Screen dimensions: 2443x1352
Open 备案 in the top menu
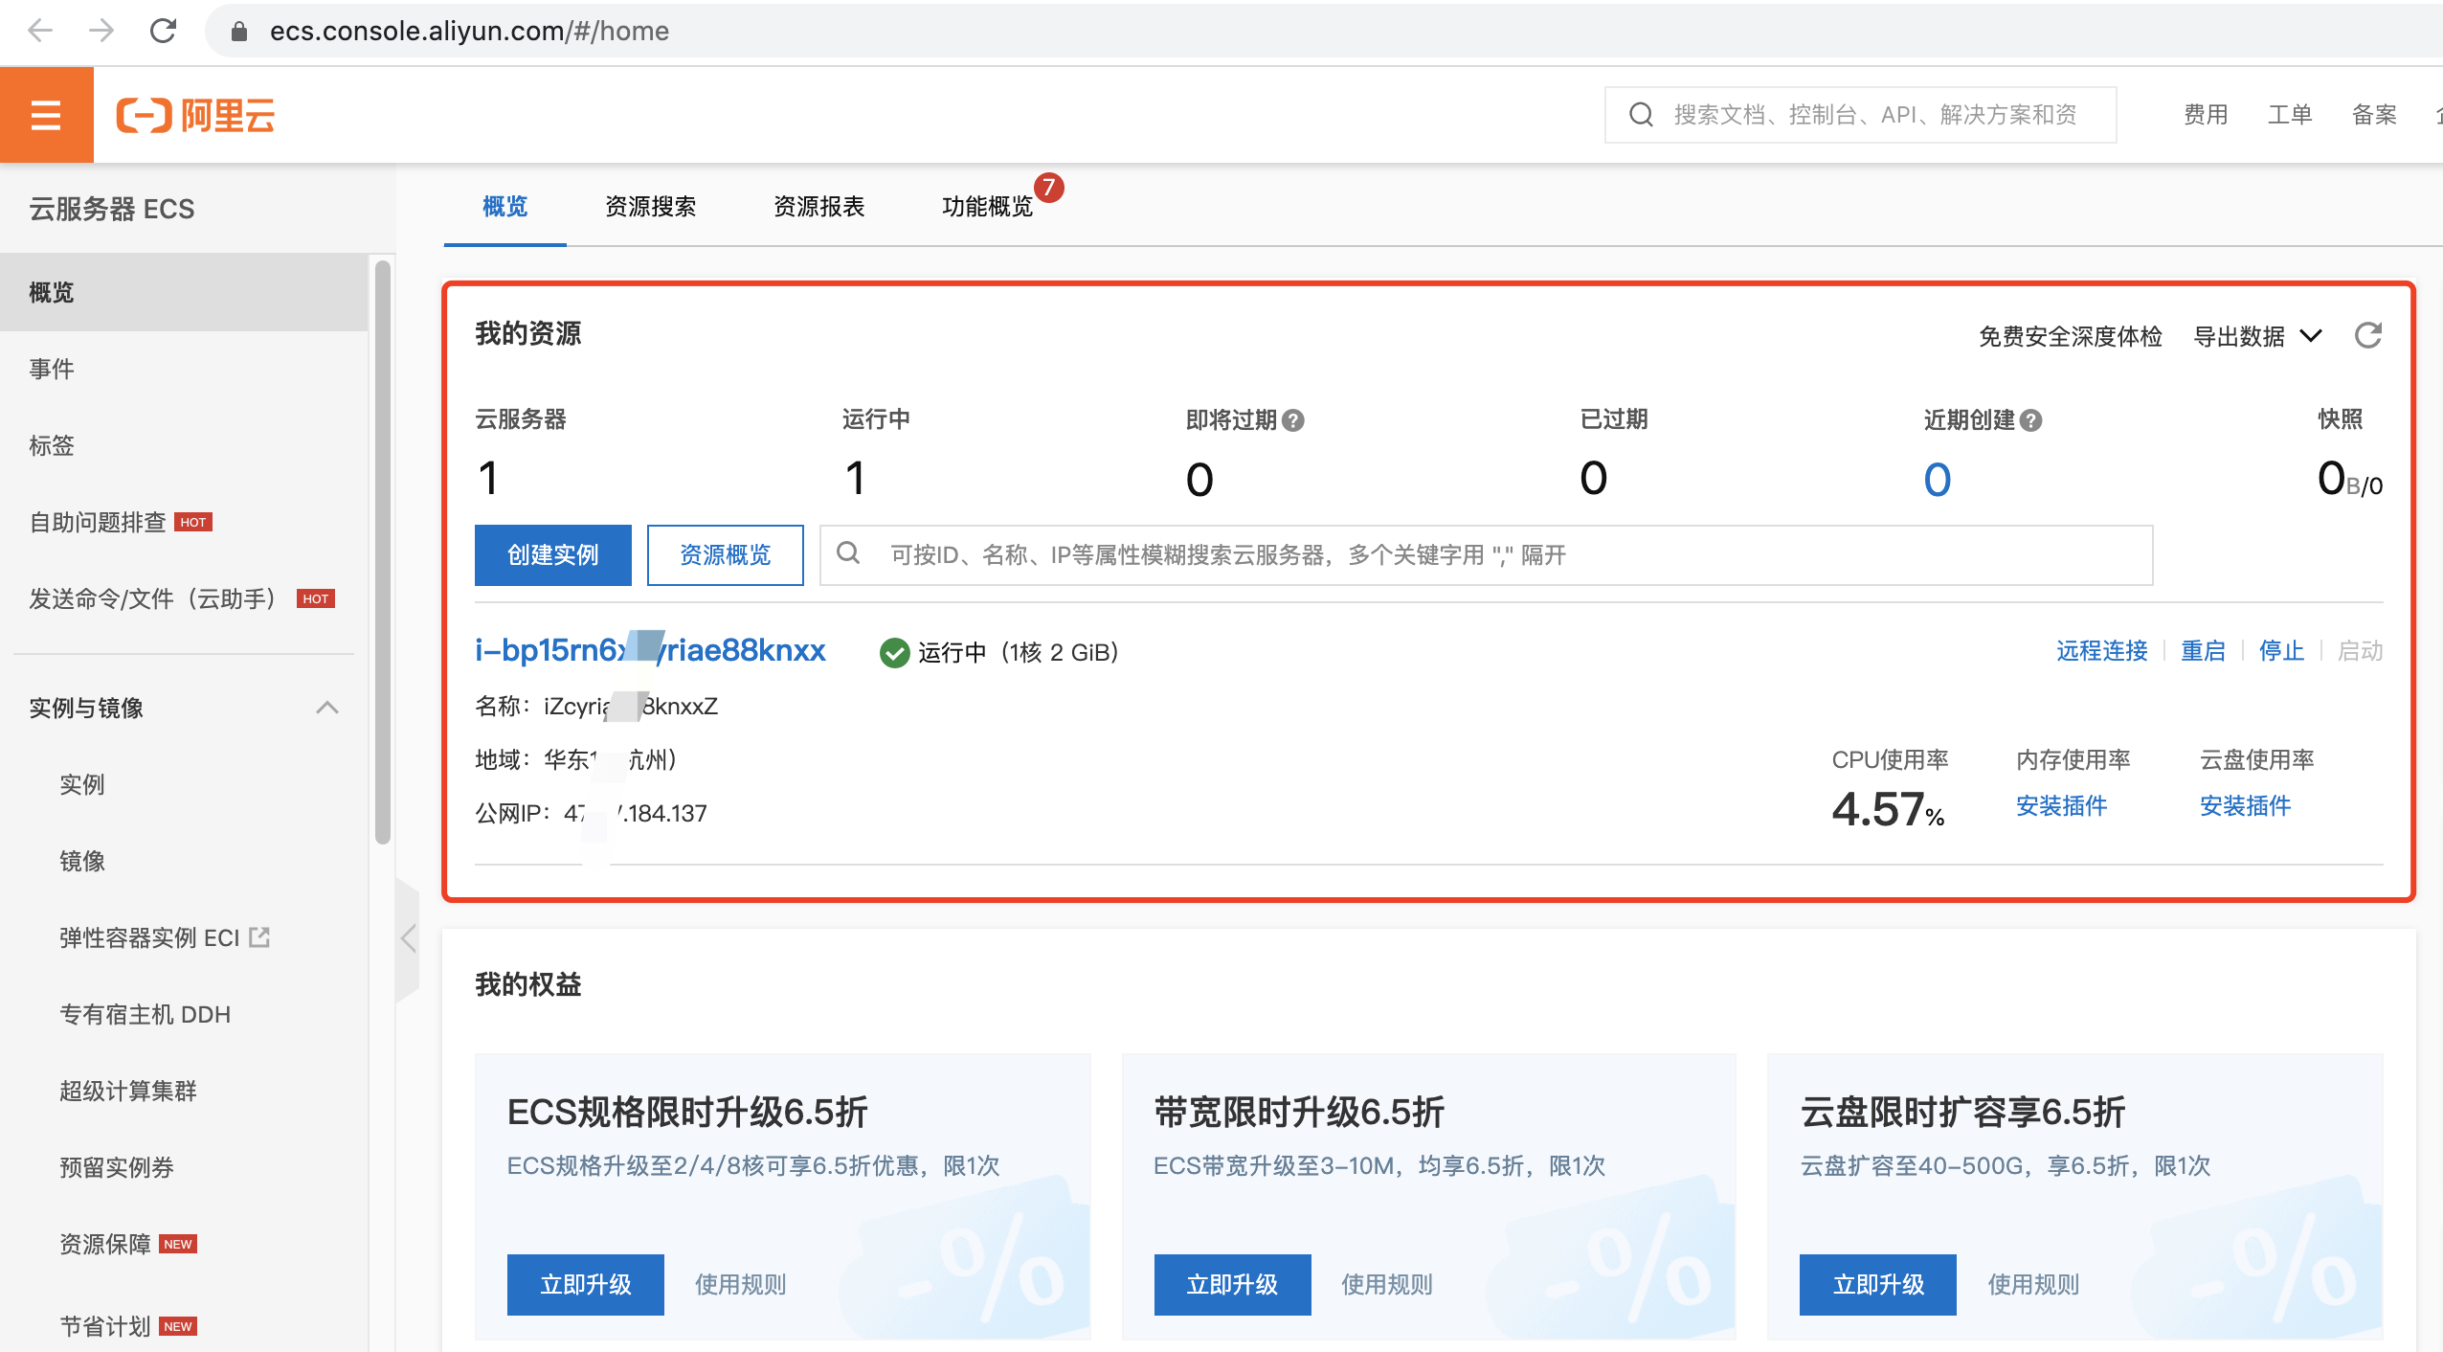(x=2374, y=115)
